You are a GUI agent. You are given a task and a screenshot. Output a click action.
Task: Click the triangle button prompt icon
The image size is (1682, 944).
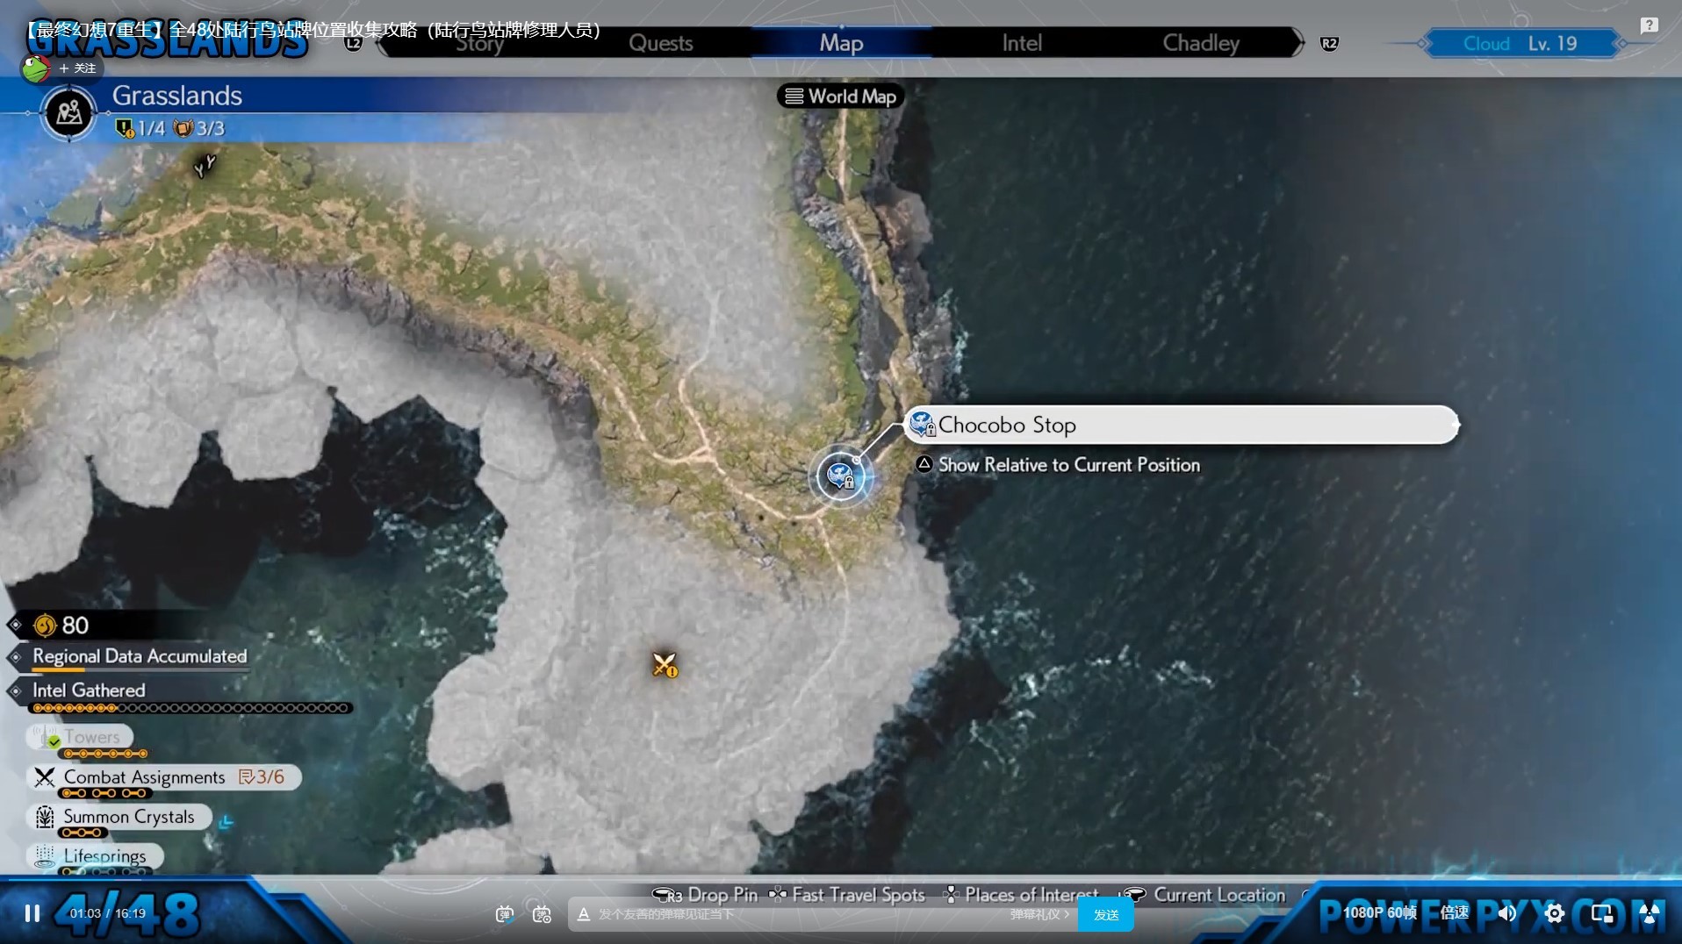click(924, 464)
